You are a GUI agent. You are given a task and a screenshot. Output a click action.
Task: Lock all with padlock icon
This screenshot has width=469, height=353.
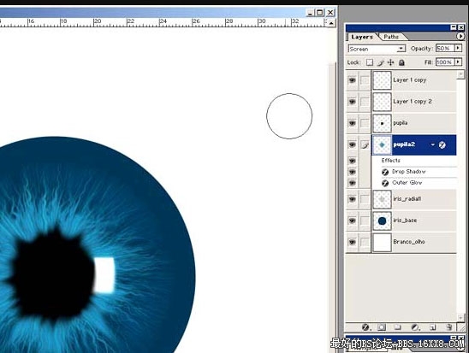tap(401, 62)
